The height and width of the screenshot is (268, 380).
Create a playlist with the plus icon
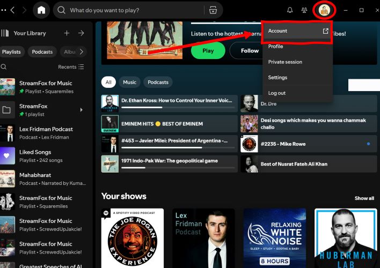pos(67,33)
